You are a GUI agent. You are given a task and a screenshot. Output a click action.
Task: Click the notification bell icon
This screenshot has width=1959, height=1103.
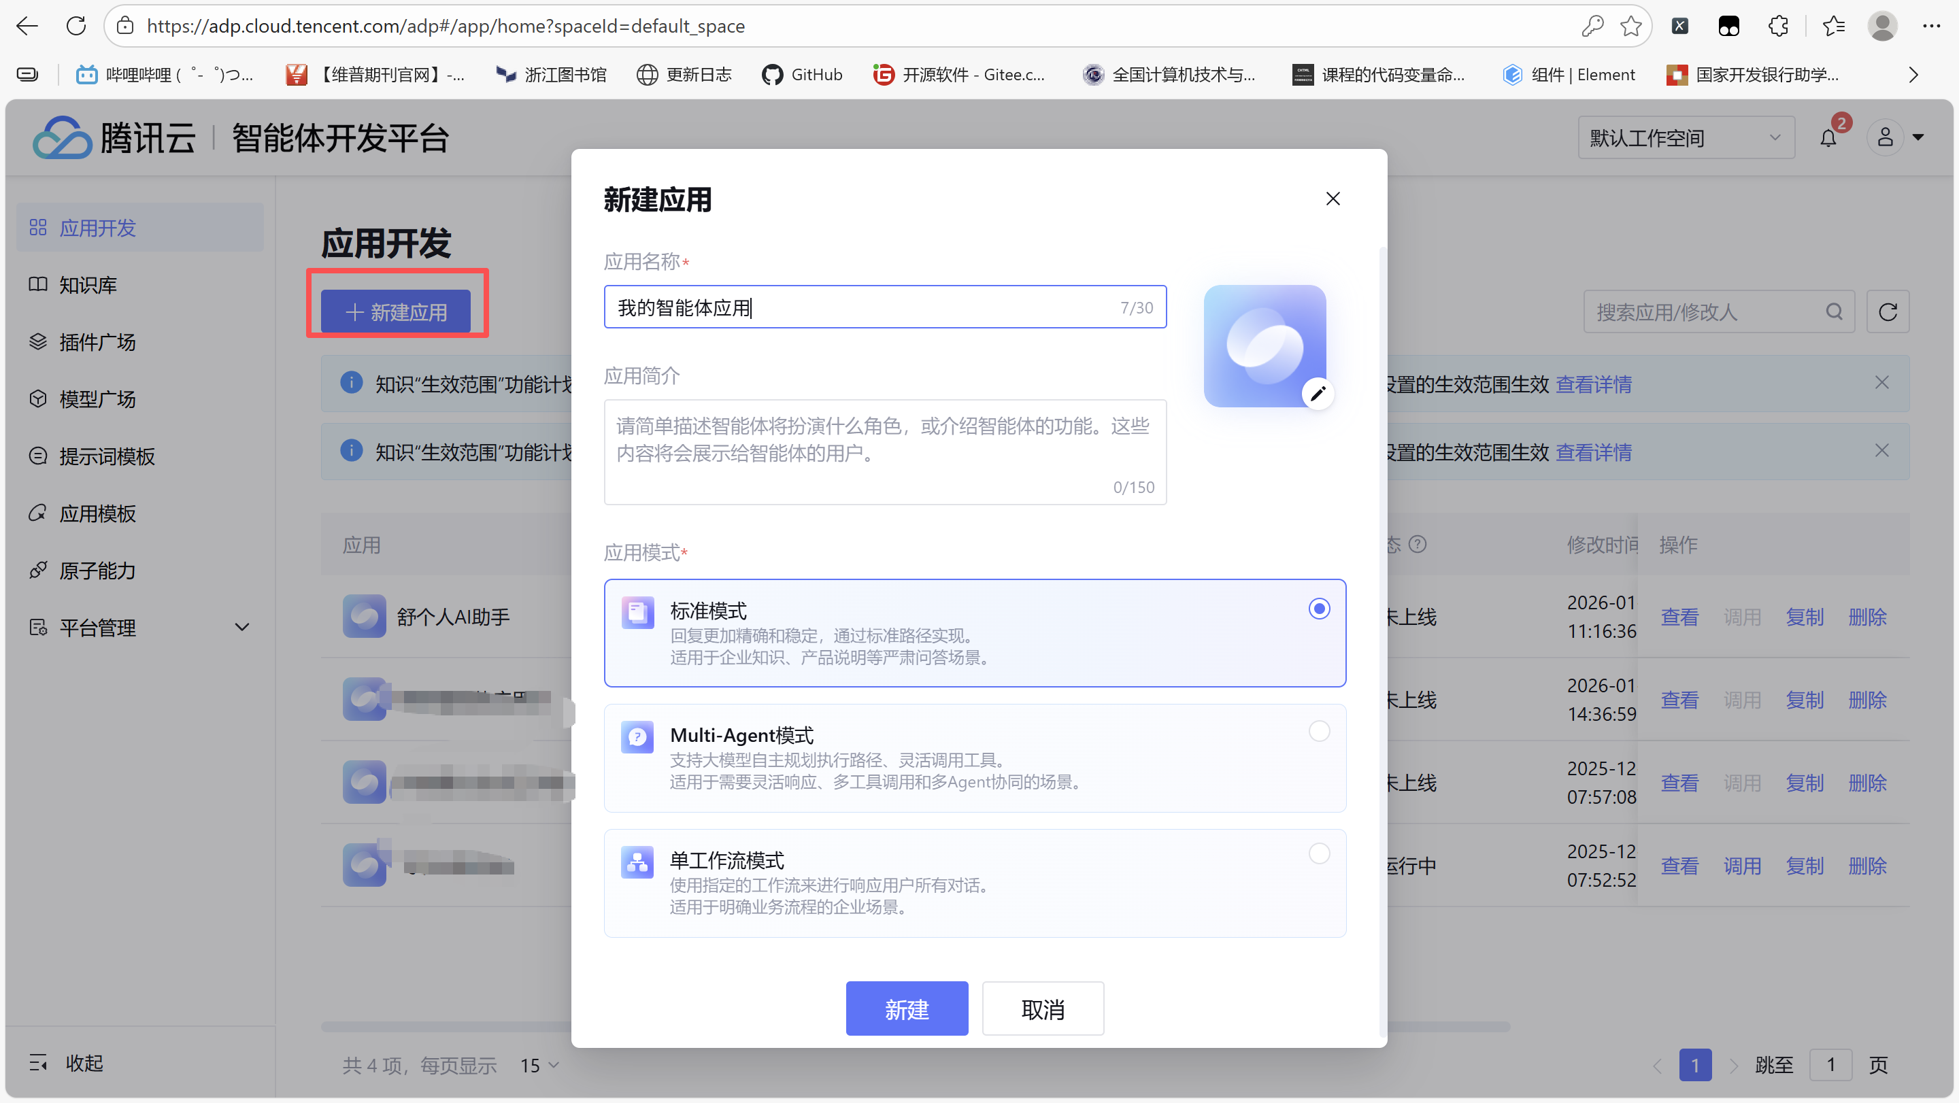point(1828,138)
